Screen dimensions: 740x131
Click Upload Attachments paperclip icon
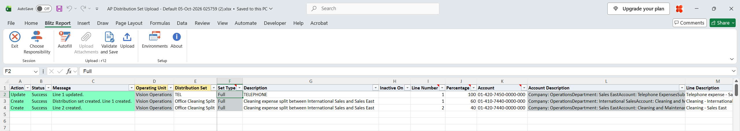(x=86, y=37)
